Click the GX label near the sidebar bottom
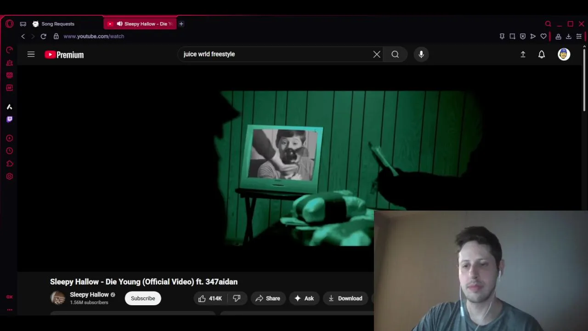 (9, 297)
